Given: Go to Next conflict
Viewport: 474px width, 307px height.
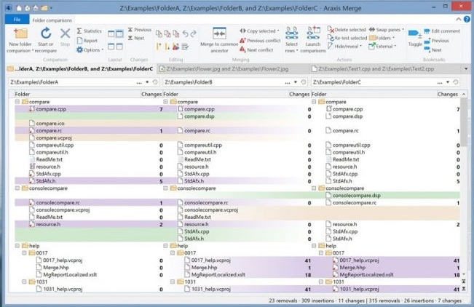Looking at the screenshot, I should pos(256,50).
